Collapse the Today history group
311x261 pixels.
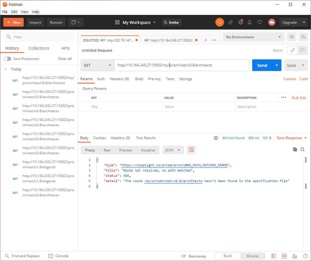[x=6, y=69]
